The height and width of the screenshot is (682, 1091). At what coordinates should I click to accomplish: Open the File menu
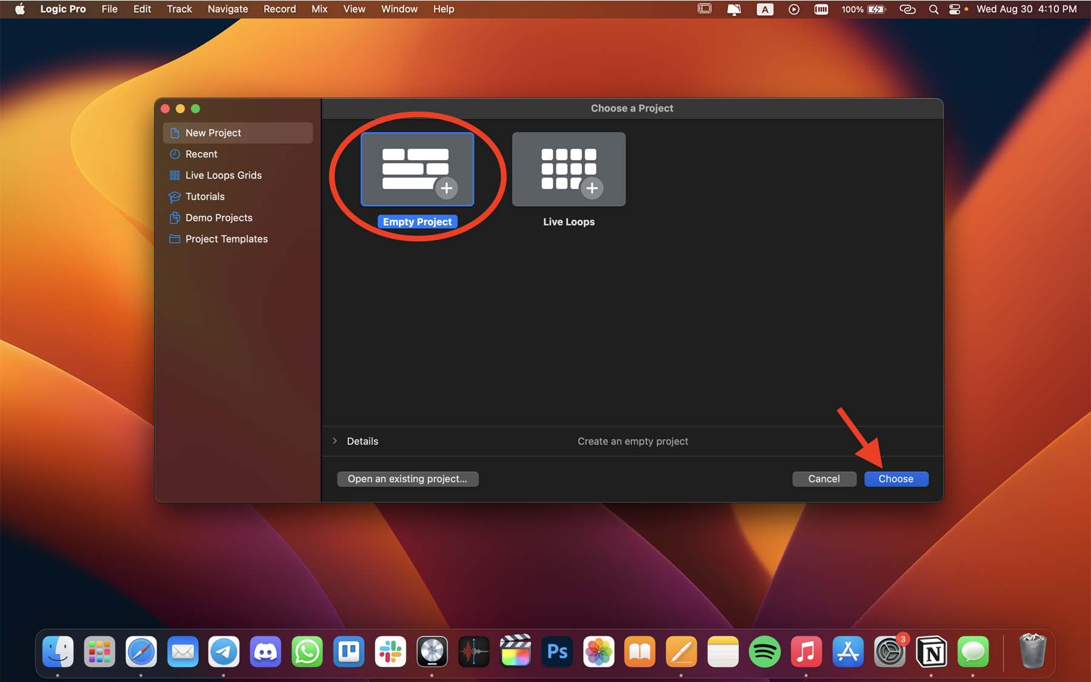[110, 9]
